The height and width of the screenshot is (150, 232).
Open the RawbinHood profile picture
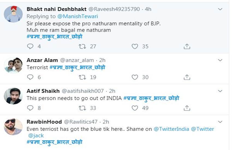pyautogui.click(x=13, y=127)
